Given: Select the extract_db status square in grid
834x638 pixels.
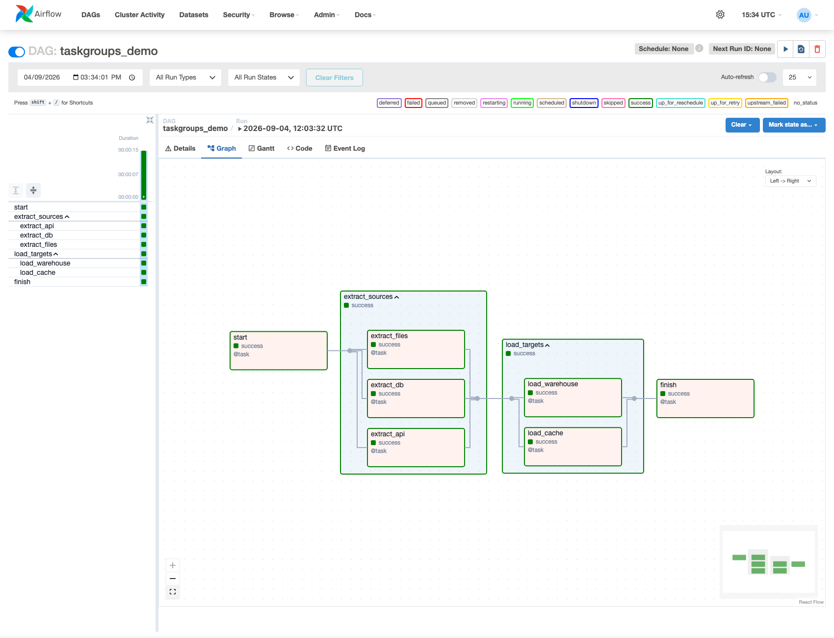Looking at the screenshot, I should 144,235.
